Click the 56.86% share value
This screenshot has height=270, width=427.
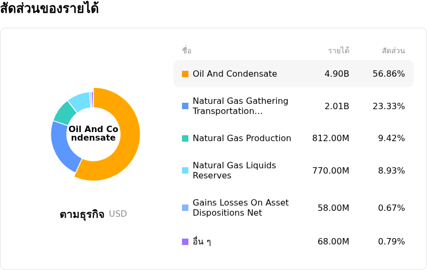pos(389,74)
